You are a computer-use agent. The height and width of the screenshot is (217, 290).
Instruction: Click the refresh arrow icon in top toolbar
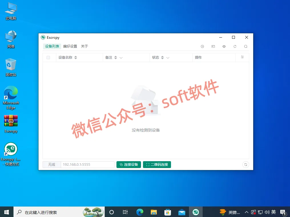(235, 46)
